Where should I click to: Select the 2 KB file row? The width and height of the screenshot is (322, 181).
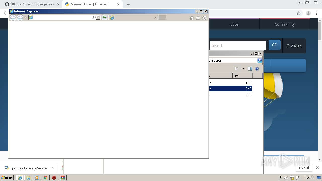pos(230,94)
